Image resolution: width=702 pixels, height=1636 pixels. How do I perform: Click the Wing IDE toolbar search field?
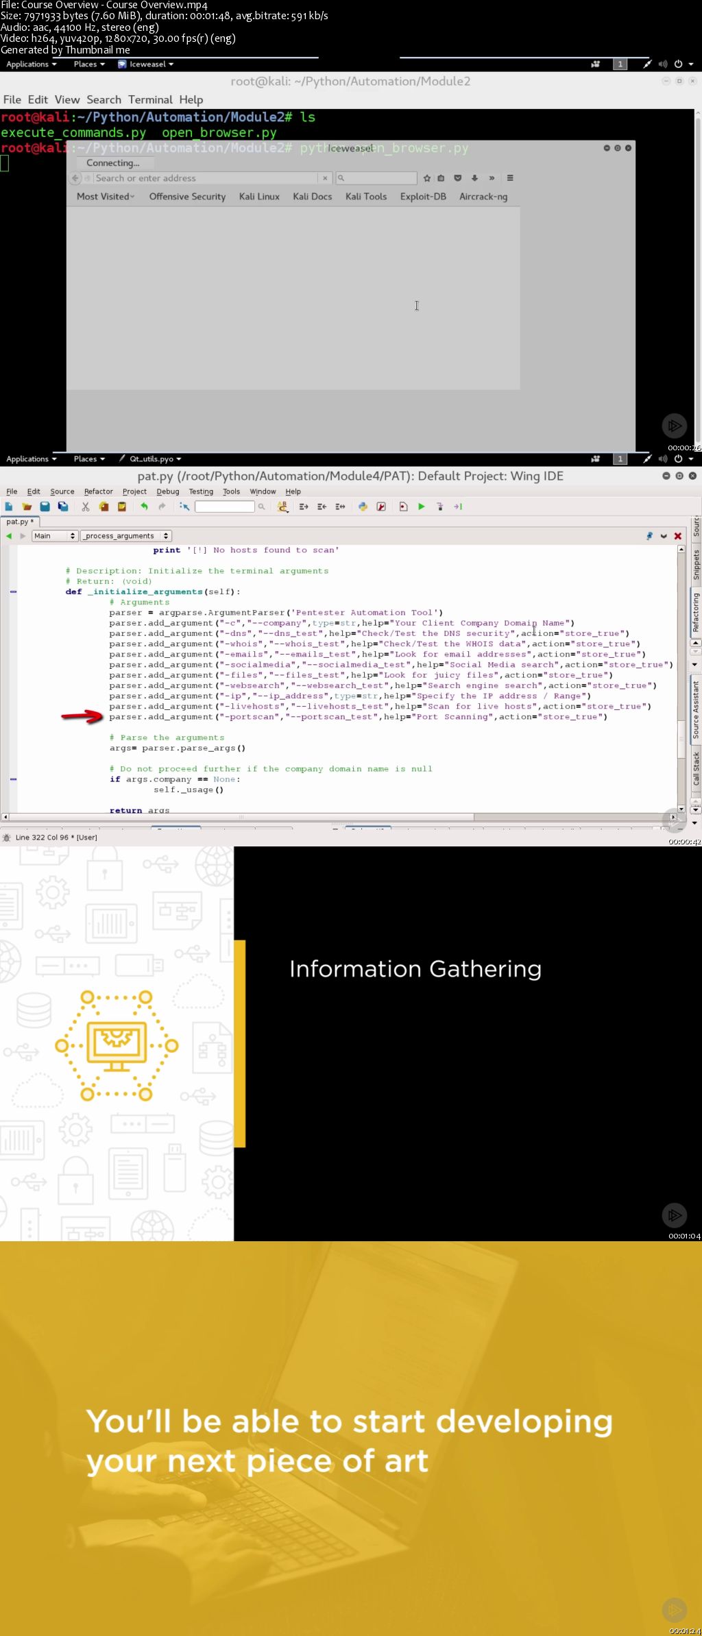224,506
